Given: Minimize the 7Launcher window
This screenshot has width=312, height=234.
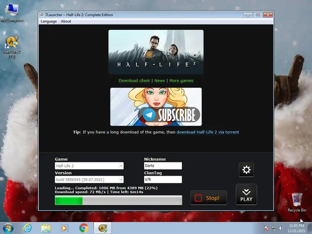Looking at the screenshot, I should click(x=248, y=15).
